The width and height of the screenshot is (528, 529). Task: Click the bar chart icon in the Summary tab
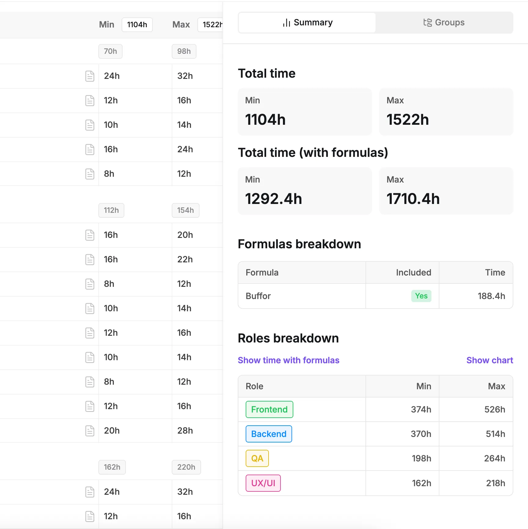pyautogui.click(x=286, y=22)
